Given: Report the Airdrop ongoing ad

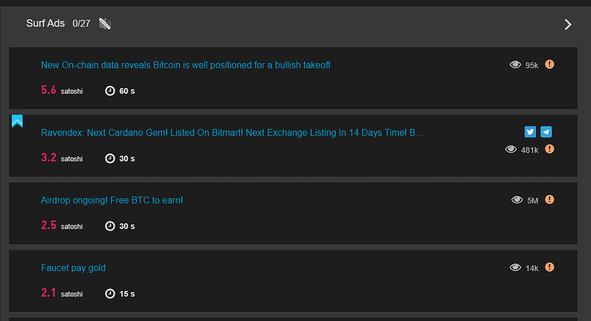Looking at the screenshot, I should pyautogui.click(x=549, y=200).
